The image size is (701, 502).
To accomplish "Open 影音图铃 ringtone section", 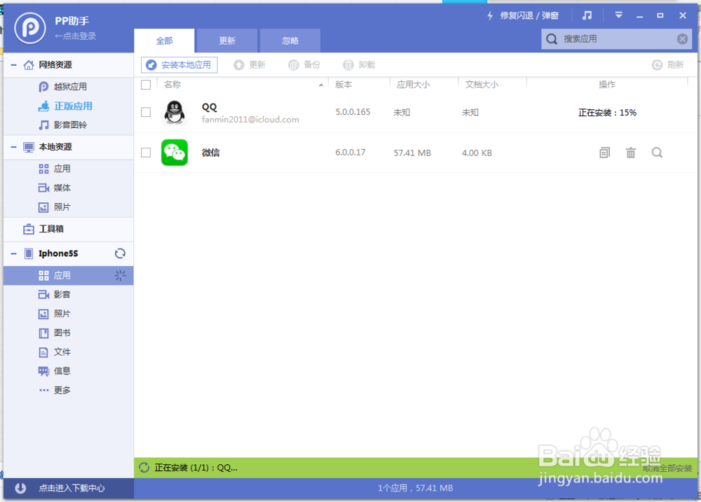I will (62, 125).
